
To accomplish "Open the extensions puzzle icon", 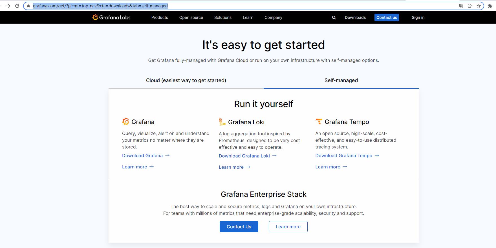I will [x=490, y=6].
